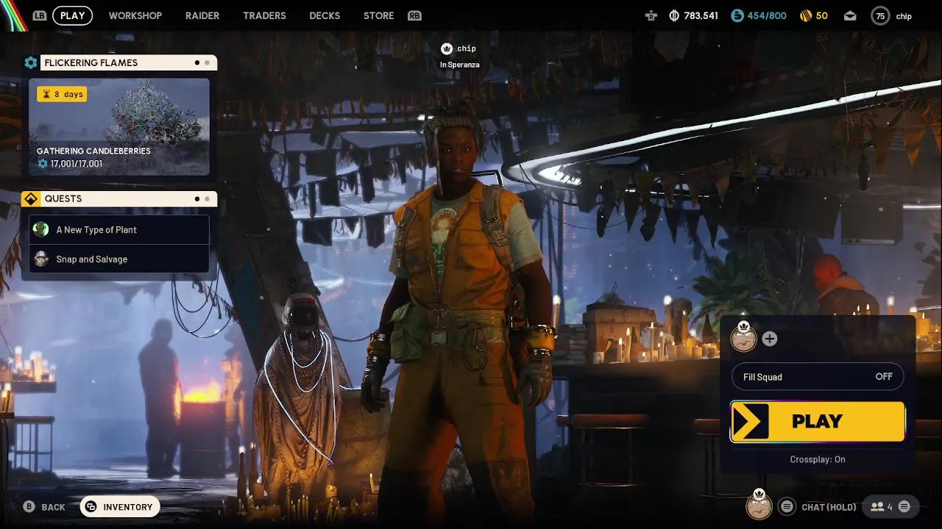This screenshot has width=942, height=529.
Task: Click the 17,001/17,001 progress value
Action: [77, 163]
